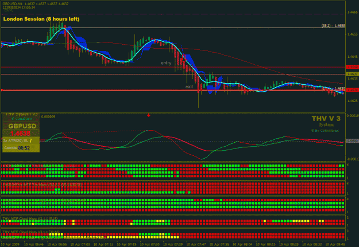Click the '10 Apr 07:19' time axis label
359x247 pixels.
(126, 245)
